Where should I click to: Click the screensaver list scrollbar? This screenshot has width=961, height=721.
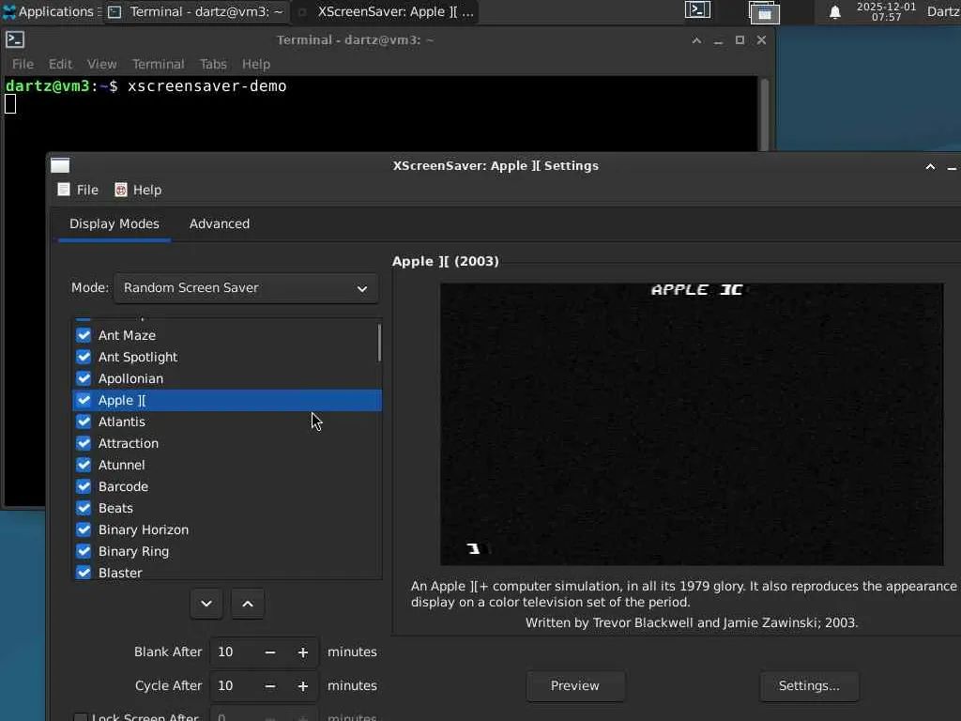[x=379, y=343]
